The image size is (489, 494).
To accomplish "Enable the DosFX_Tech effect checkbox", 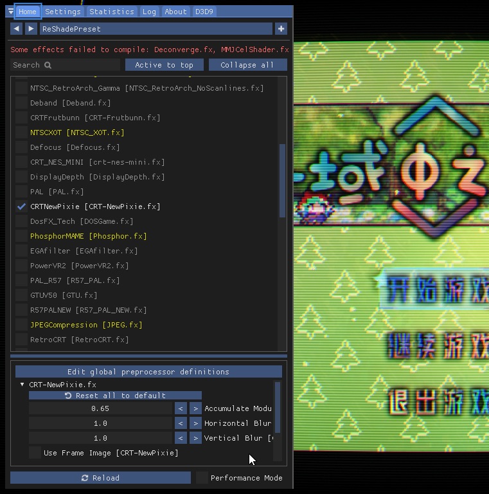I will pyautogui.click(x=21, y=221).
